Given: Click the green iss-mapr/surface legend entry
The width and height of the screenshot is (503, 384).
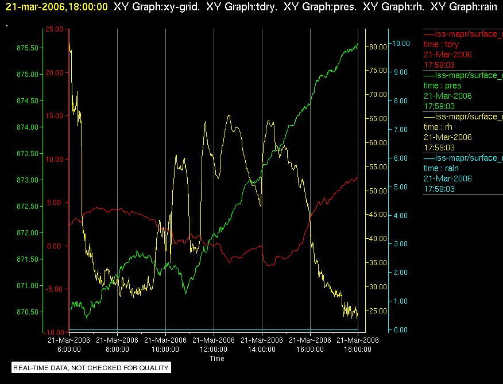Looking at the screenshot, I should (463, 75).
